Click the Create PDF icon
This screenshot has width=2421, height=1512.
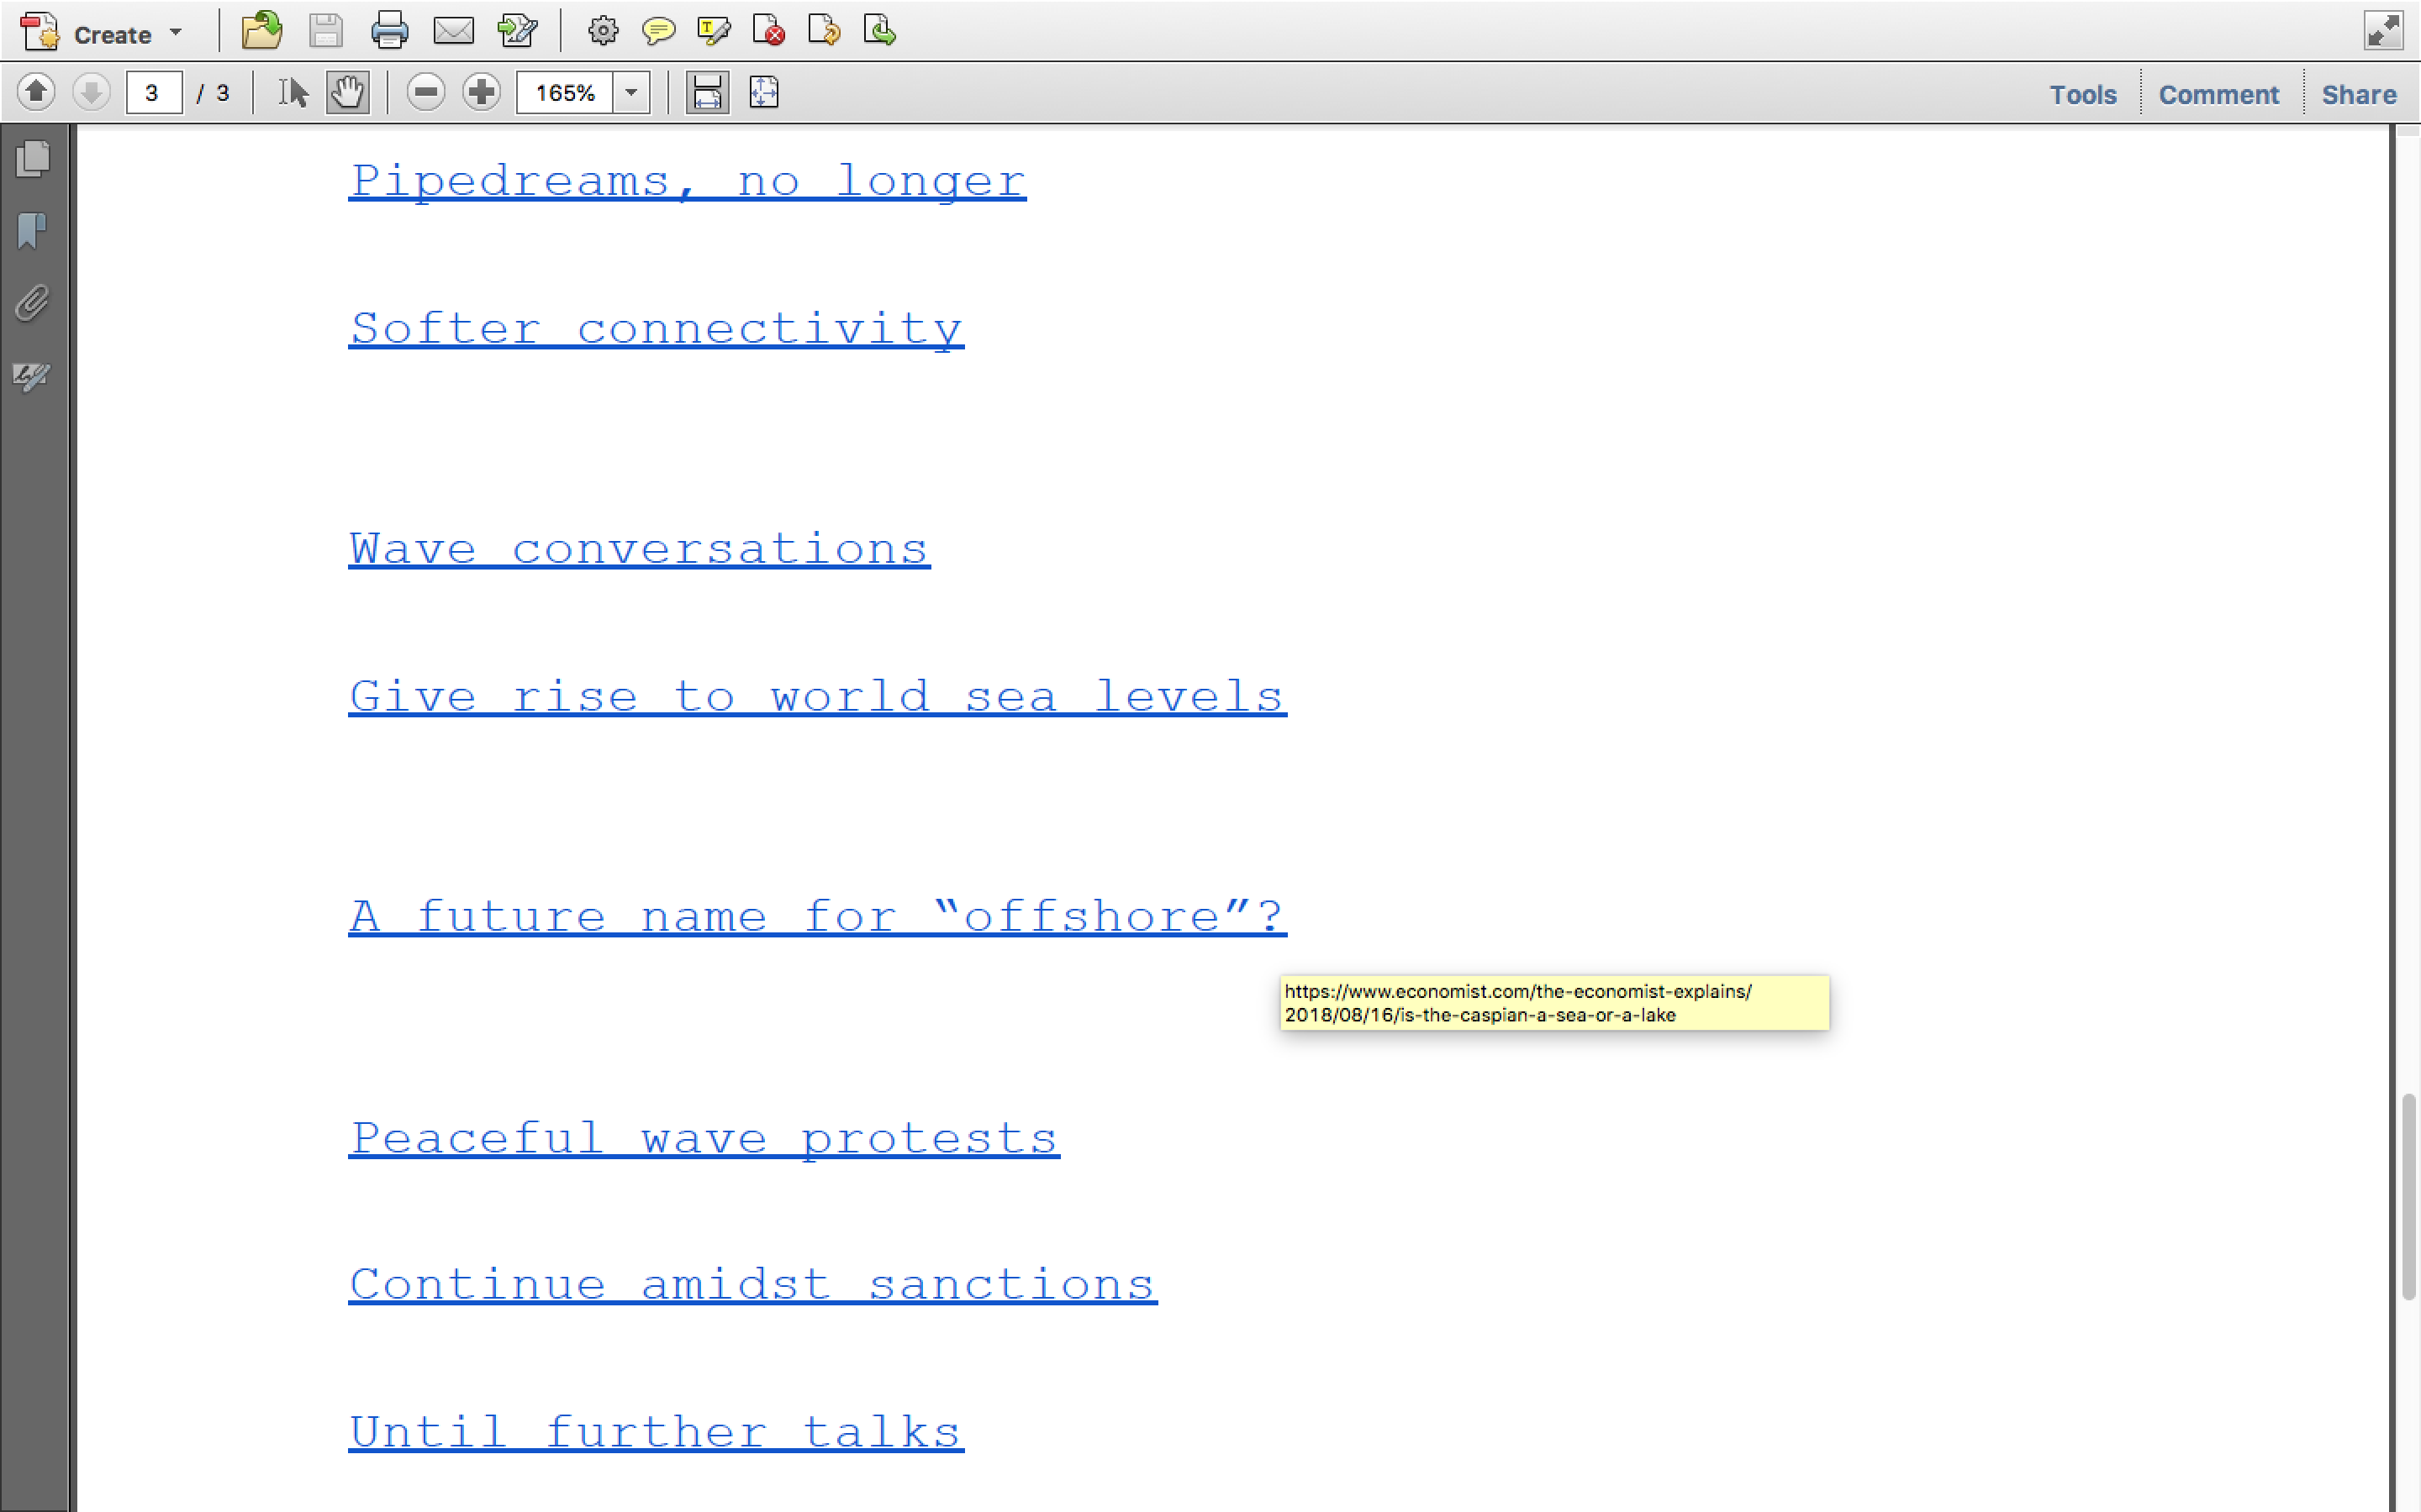tap(40, 32)
